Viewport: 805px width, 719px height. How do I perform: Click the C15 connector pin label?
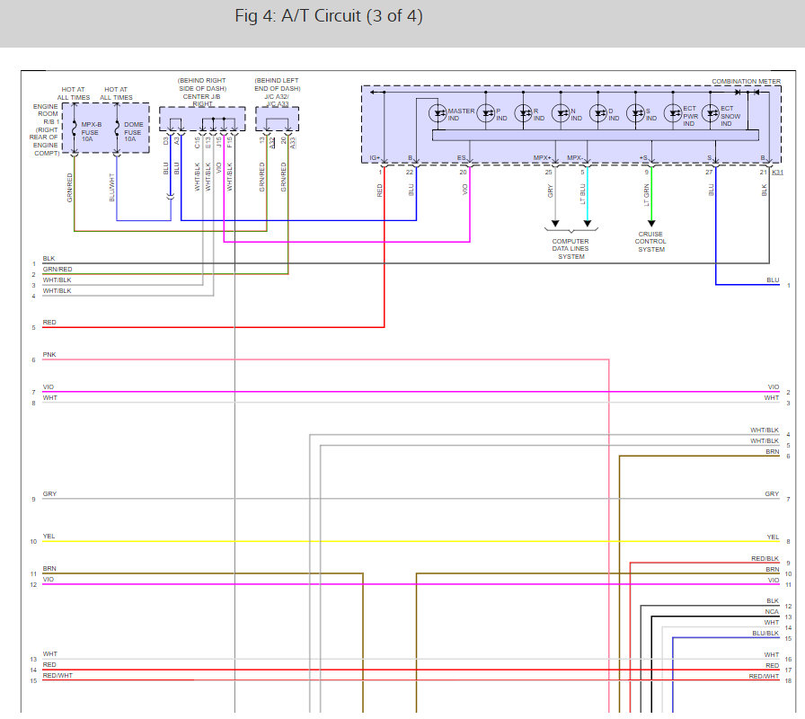tap(197, 142)
